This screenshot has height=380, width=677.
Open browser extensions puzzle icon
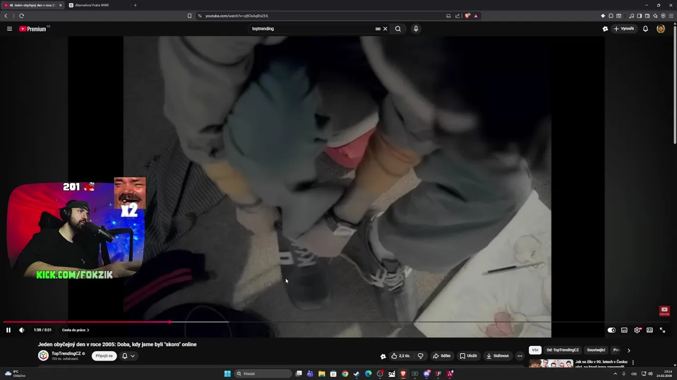[611, 16]
